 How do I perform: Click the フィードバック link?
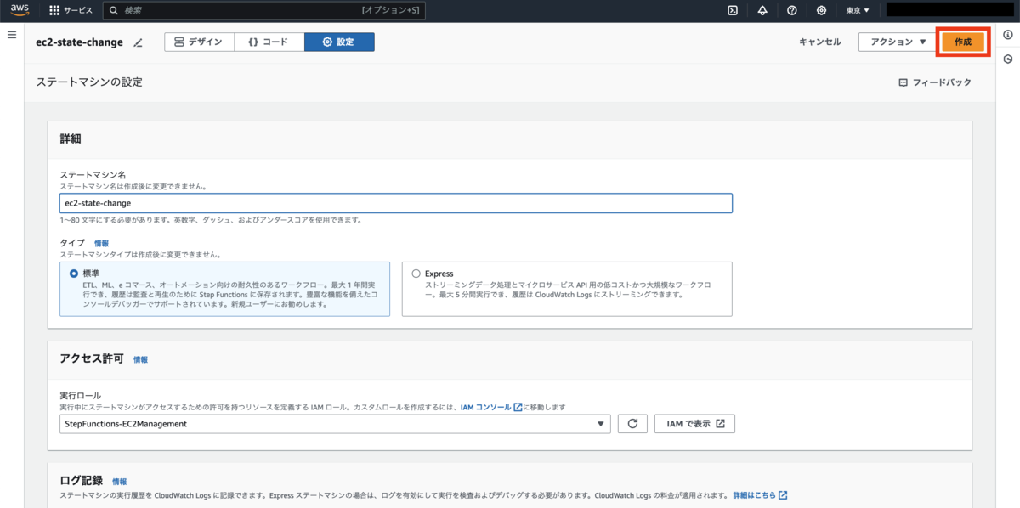tap(942, 83)
